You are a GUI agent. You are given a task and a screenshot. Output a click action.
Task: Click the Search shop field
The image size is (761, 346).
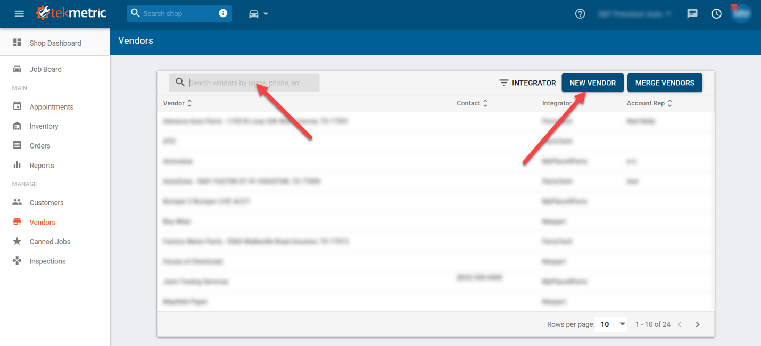(x=176, y=13)
